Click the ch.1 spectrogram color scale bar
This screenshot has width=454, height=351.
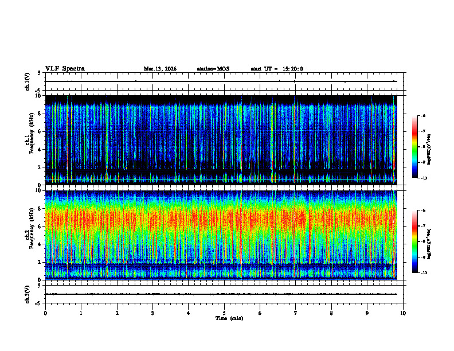click(x=414, y=147)
